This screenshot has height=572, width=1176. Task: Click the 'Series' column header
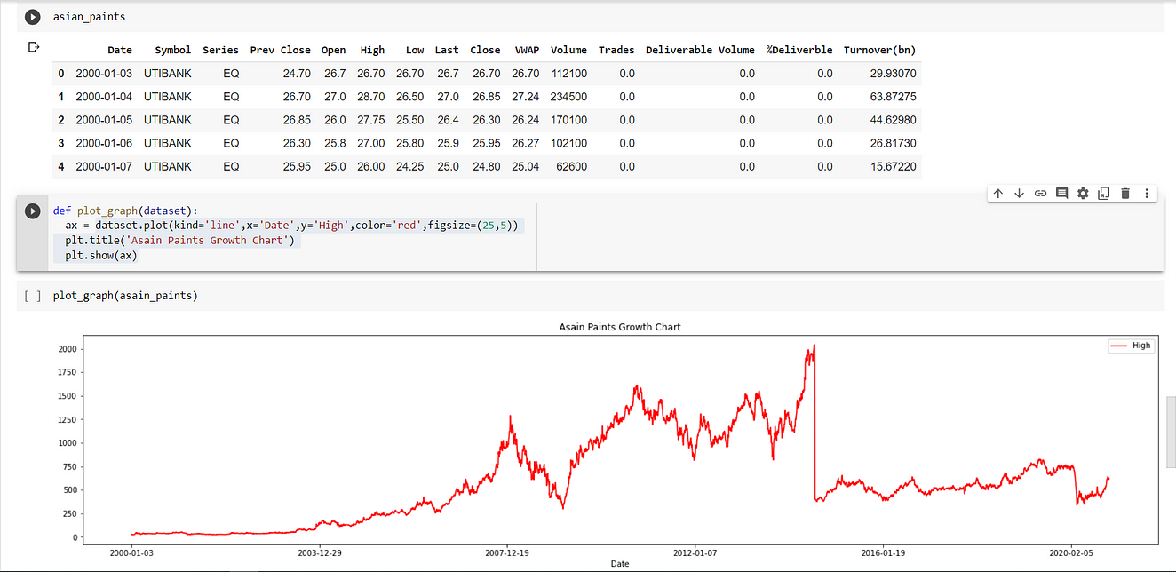click(221, 51)
